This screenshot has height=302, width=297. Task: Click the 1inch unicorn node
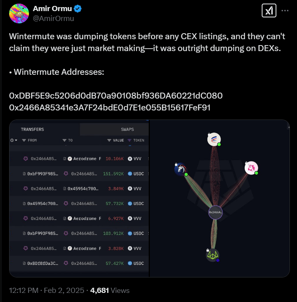180,169
